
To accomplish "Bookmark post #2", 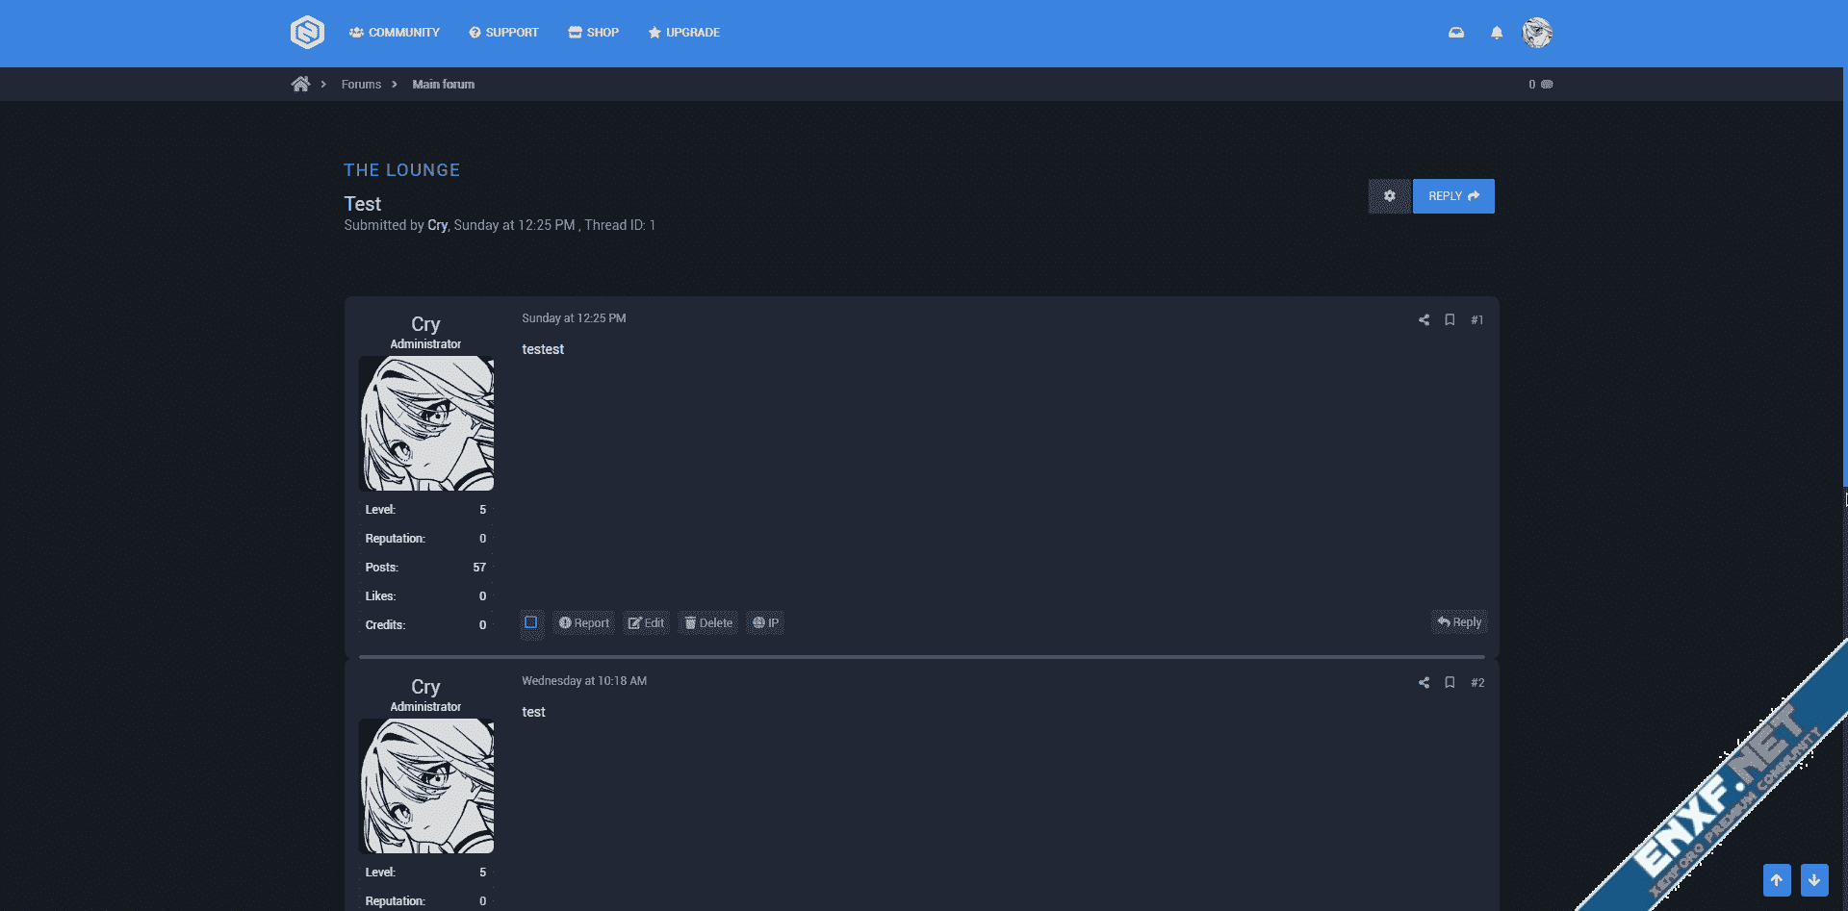I will [x=1450, y=683].
